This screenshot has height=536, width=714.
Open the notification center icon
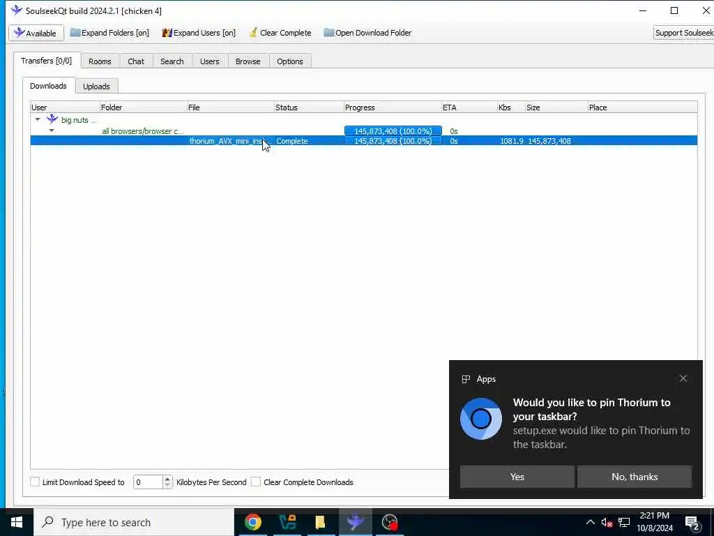(692, 523)
